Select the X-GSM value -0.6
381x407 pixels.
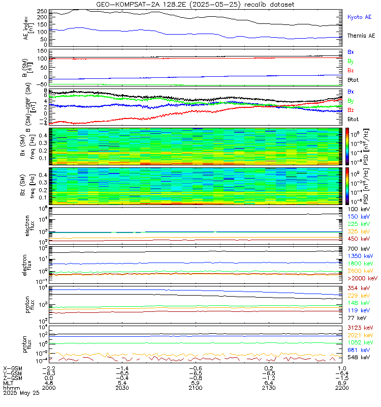click(x=196, y=368)
